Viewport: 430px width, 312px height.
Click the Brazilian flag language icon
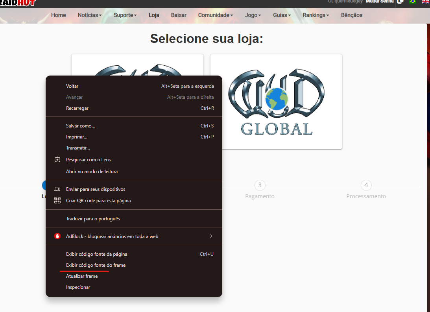413,2
